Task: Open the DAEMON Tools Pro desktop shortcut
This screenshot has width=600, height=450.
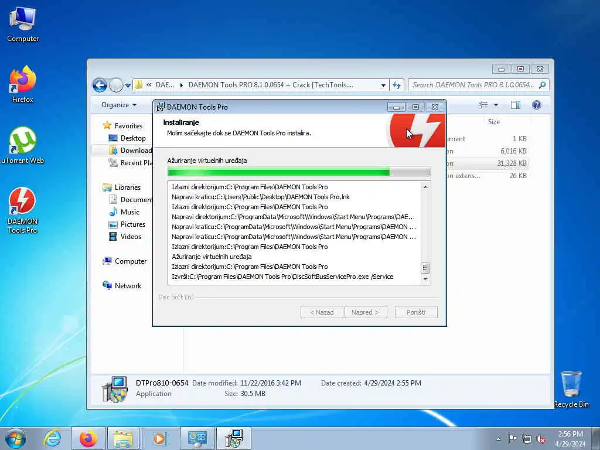Action: (23, 210)
